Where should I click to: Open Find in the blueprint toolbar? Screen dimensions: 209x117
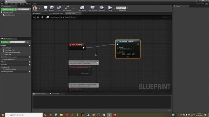[59, 8]
